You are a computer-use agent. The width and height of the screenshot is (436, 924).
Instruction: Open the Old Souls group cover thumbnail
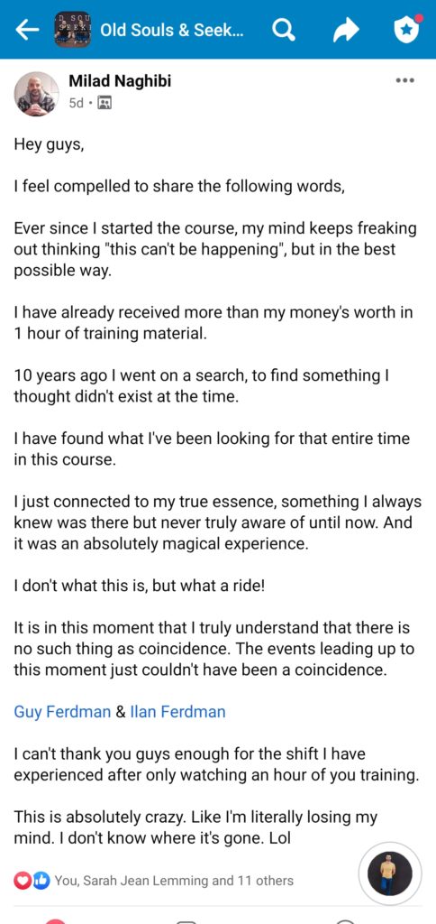click(73, 29)
